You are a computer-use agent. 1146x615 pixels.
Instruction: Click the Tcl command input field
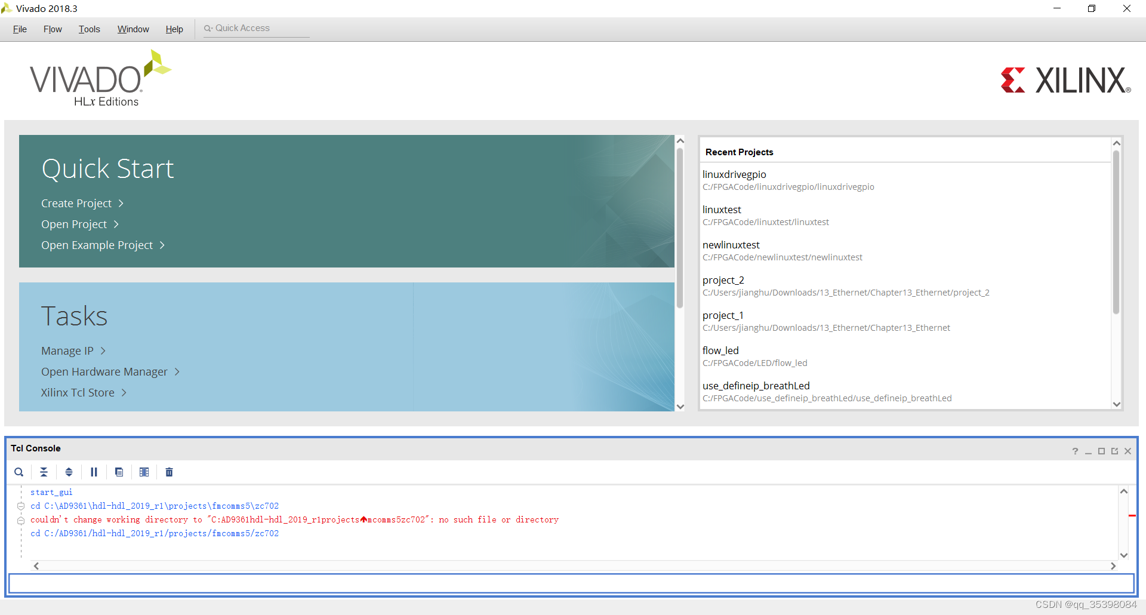point(571,583)
